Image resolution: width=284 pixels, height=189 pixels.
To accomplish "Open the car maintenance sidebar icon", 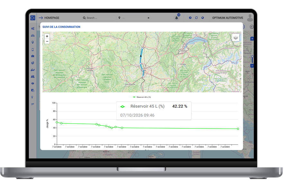I will click(x=32, y=83).
